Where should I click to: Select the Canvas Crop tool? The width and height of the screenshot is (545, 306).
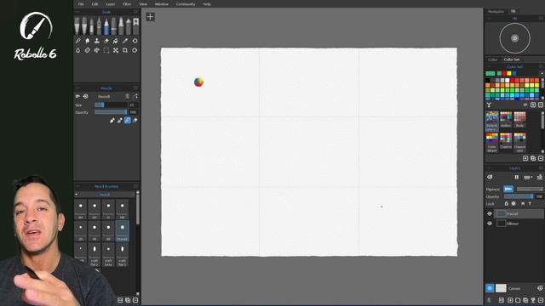coord(125,50)
